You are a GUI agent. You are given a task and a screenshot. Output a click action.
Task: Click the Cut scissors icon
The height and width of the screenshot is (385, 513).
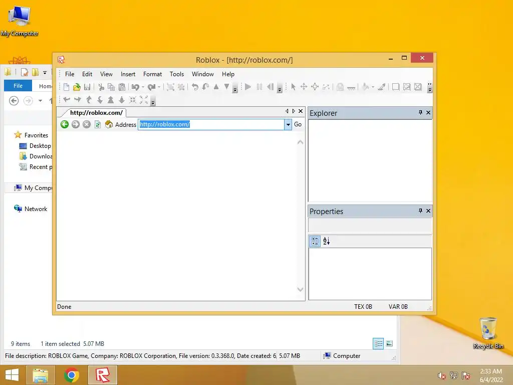pos(101,87)
